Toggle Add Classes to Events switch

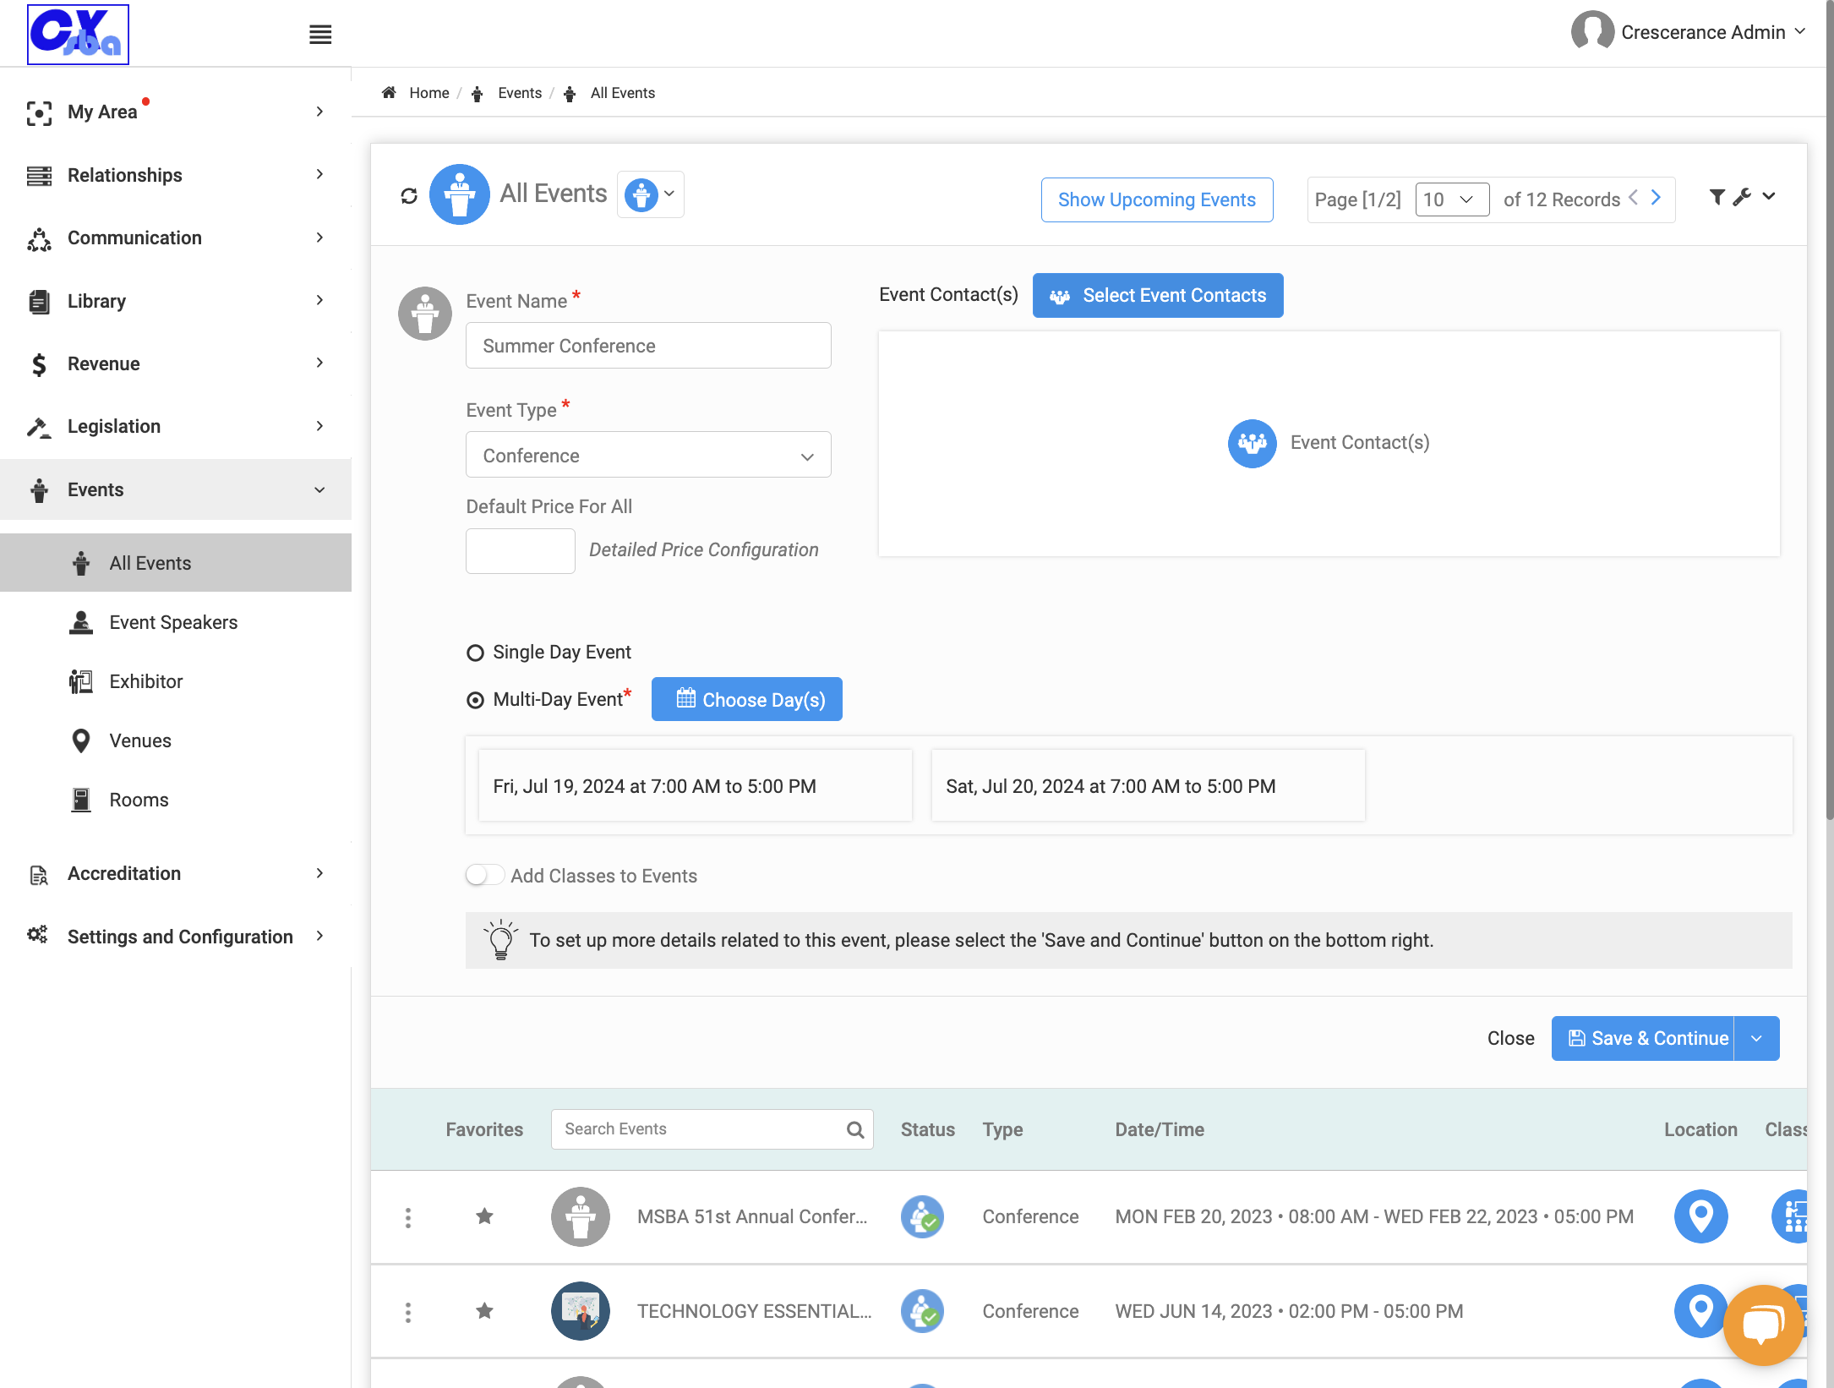pos(484,875)
